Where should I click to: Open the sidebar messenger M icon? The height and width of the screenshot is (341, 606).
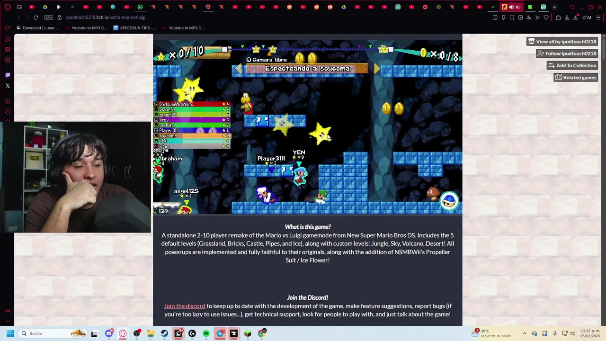pyautogui.click(x=8, y=60)
